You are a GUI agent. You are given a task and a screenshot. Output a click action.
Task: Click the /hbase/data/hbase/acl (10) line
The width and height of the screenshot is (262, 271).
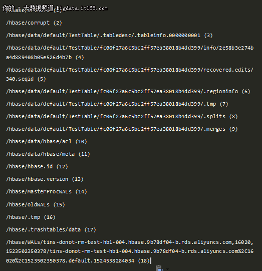[47, 142]
